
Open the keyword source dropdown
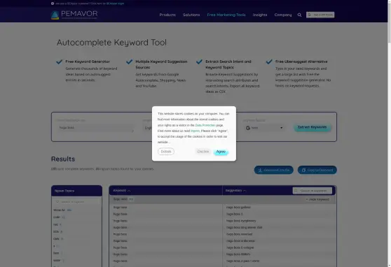[264, 128]
